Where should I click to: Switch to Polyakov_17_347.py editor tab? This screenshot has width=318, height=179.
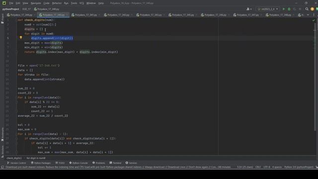(x=247, y=15)
